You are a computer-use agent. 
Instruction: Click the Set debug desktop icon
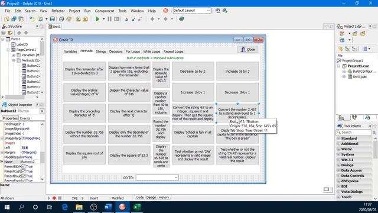pos(225,11)
